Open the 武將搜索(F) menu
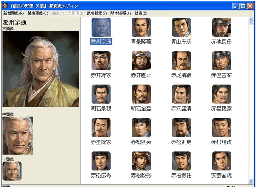This screenshot has height=187, width=256. tap(97, 14)
